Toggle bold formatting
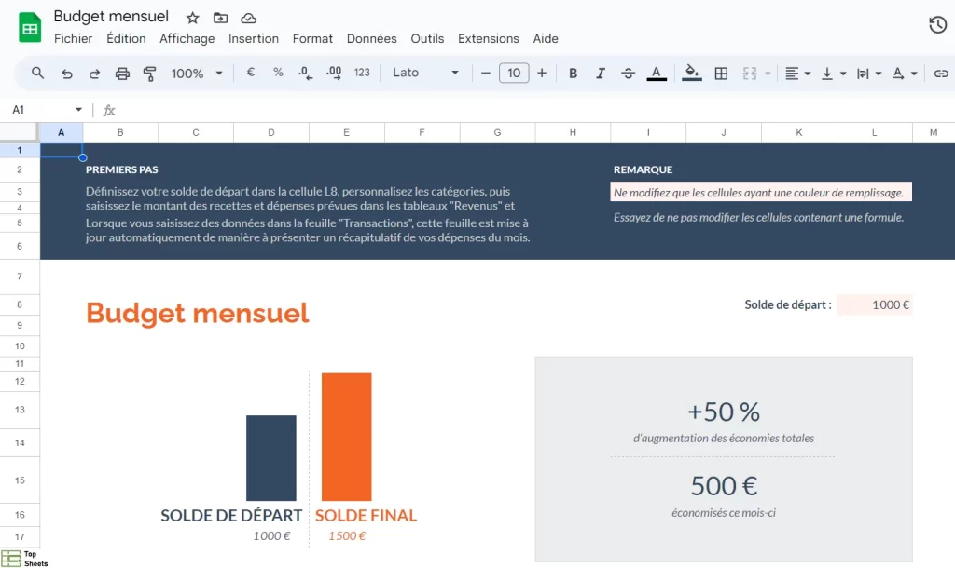The width and height of the screenshot is (955, 568). [x=573, y=73]
